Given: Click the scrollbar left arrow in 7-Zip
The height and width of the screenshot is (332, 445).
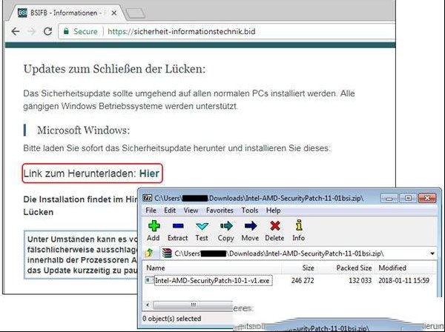Looking at the screenshot, I should tap(148, 305).
